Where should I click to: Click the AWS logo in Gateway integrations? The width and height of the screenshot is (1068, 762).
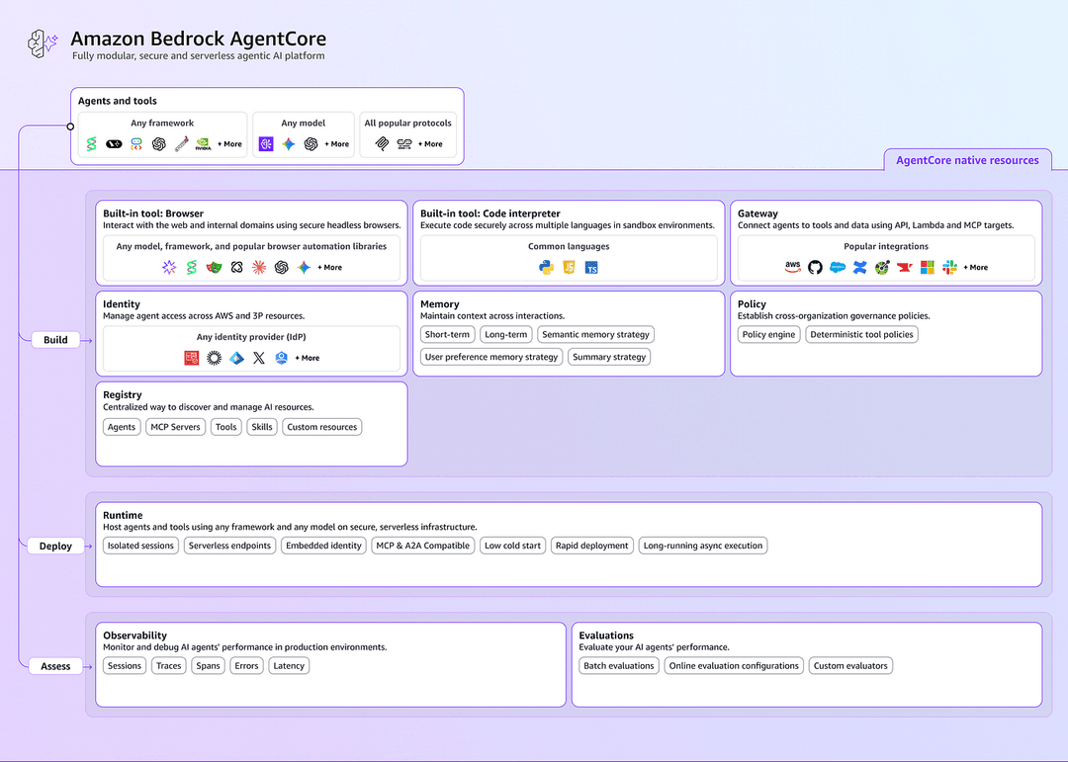point(793,268)
